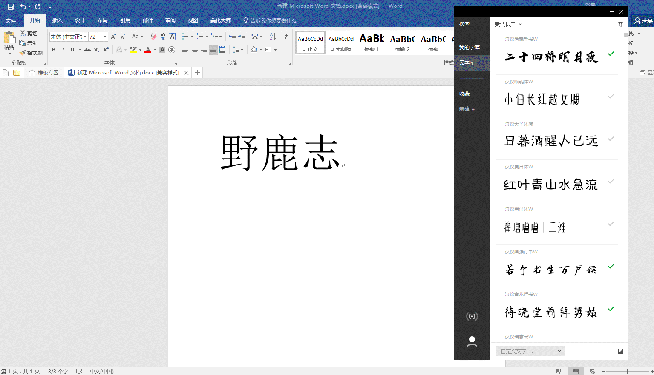Open the font name combo box
654x375 pixels.
tap(68, 37)
